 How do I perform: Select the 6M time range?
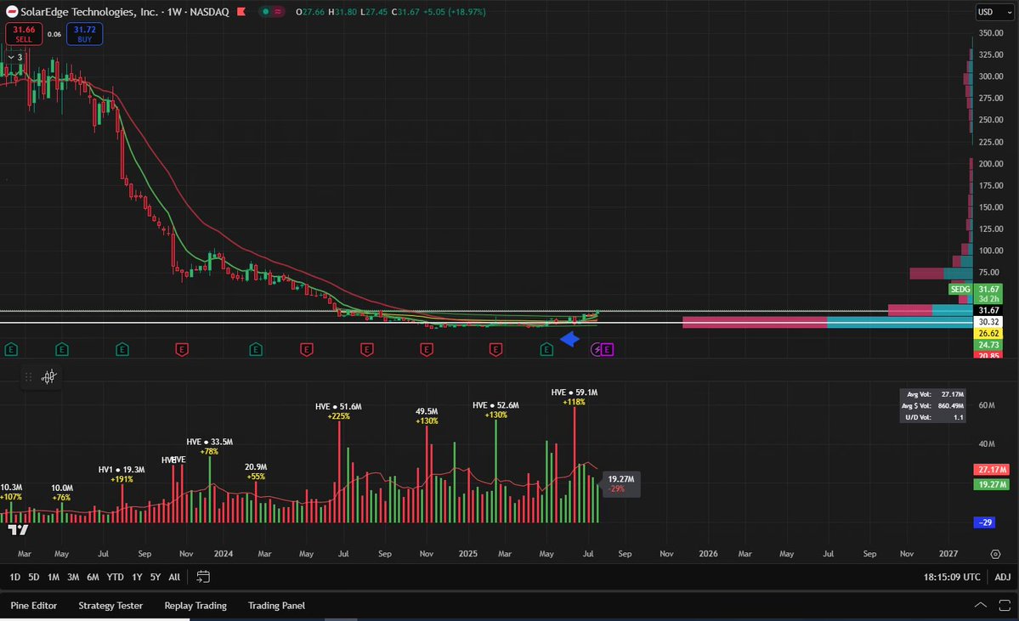[93, 577]
